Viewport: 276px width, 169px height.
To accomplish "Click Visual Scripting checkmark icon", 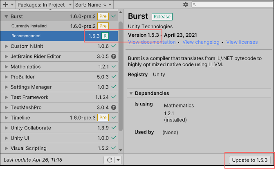I will 114,148.
